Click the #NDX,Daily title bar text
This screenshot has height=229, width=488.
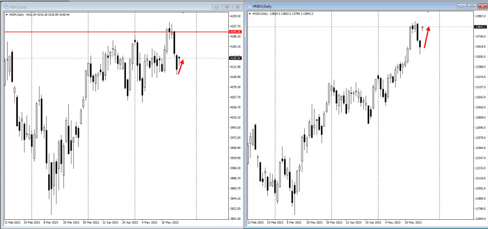(262, 6)
